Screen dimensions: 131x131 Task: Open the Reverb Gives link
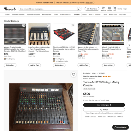click(x=113, y=15)
